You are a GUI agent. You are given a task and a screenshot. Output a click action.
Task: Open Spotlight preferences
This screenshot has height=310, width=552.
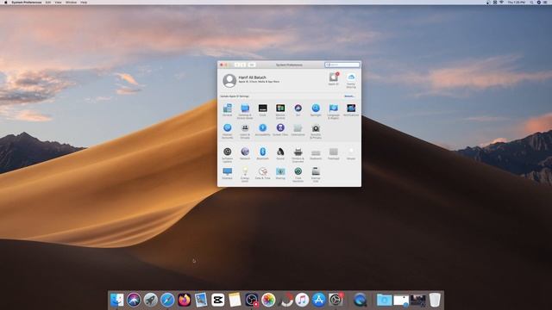click(316, 109)
